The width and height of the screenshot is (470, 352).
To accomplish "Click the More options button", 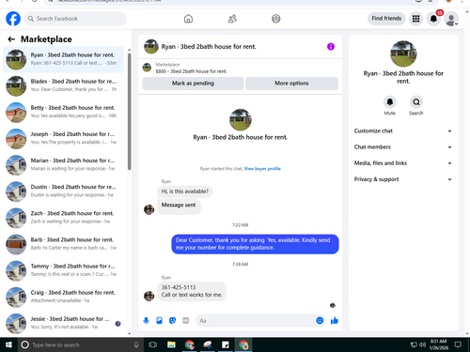I will pyautogui.click(x=291, y=84).
